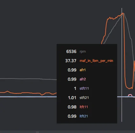
Task: Select the maf_in_lbm_per_min series label
Action: point(96,61)
